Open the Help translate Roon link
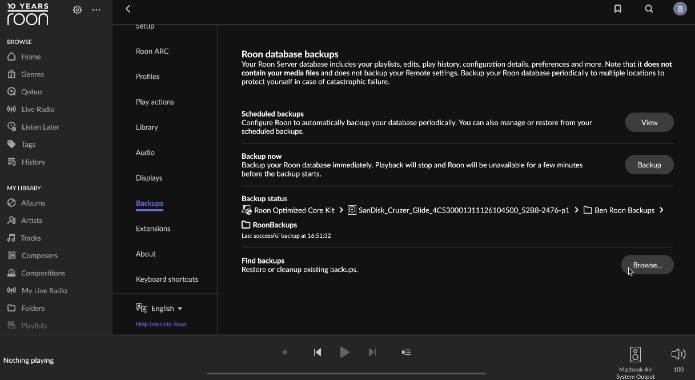Screen dimensions: 695x380 [161, 324]
